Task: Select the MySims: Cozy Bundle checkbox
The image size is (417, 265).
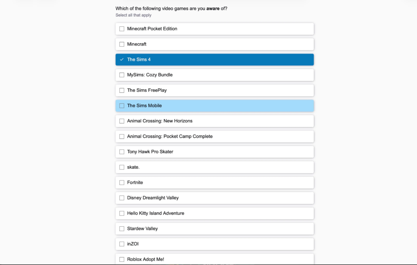Action: tap(122, 75)
